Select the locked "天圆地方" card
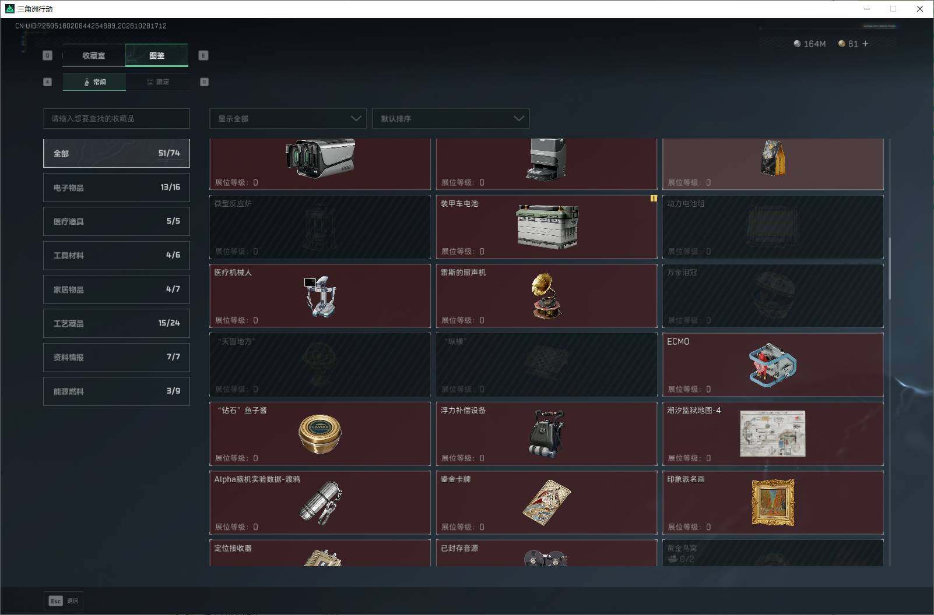This screenshot has height=615, width=934. [x=320, y=365]
